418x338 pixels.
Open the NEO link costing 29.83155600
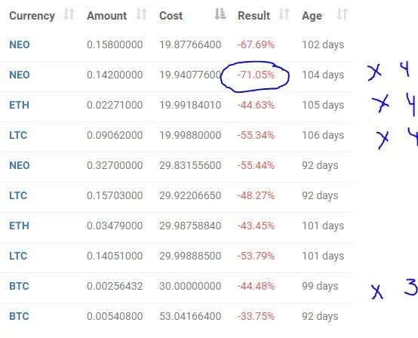pos(20,165)
